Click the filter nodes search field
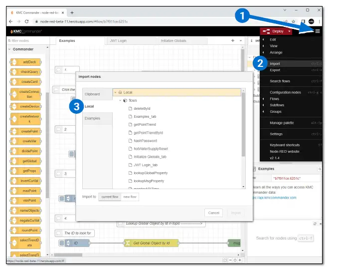The height and width of the screenshot is (267, 338). pyautogui.click(x=27, y=40)
